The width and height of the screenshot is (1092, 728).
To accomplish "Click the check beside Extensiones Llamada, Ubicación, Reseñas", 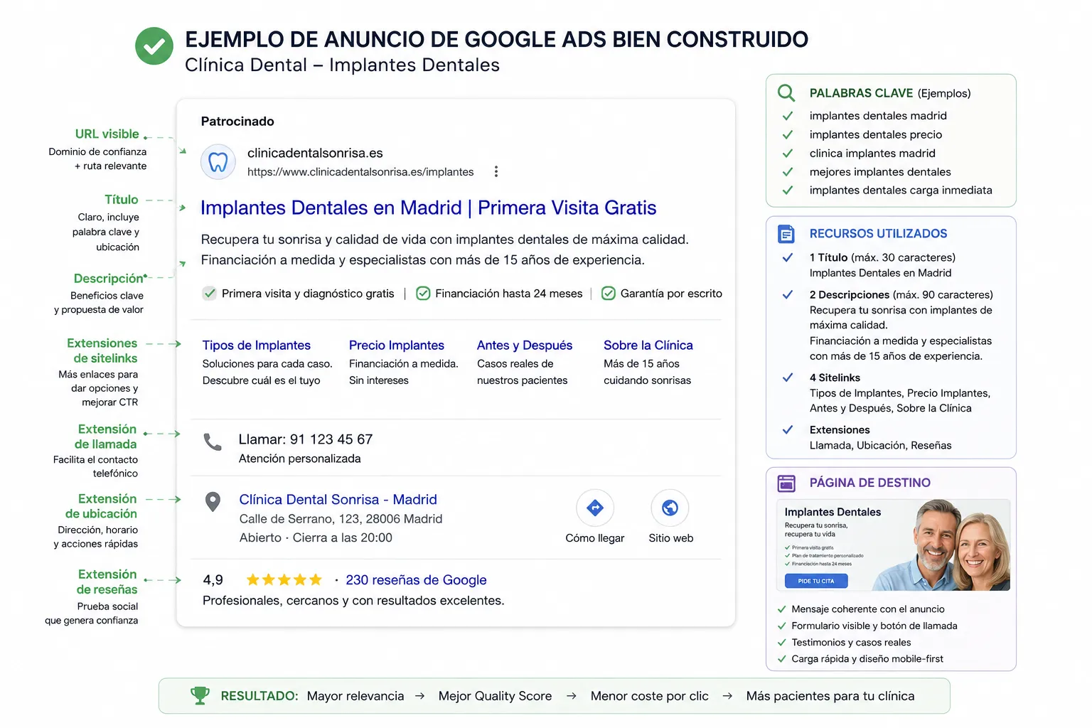I will pos(788,429).
